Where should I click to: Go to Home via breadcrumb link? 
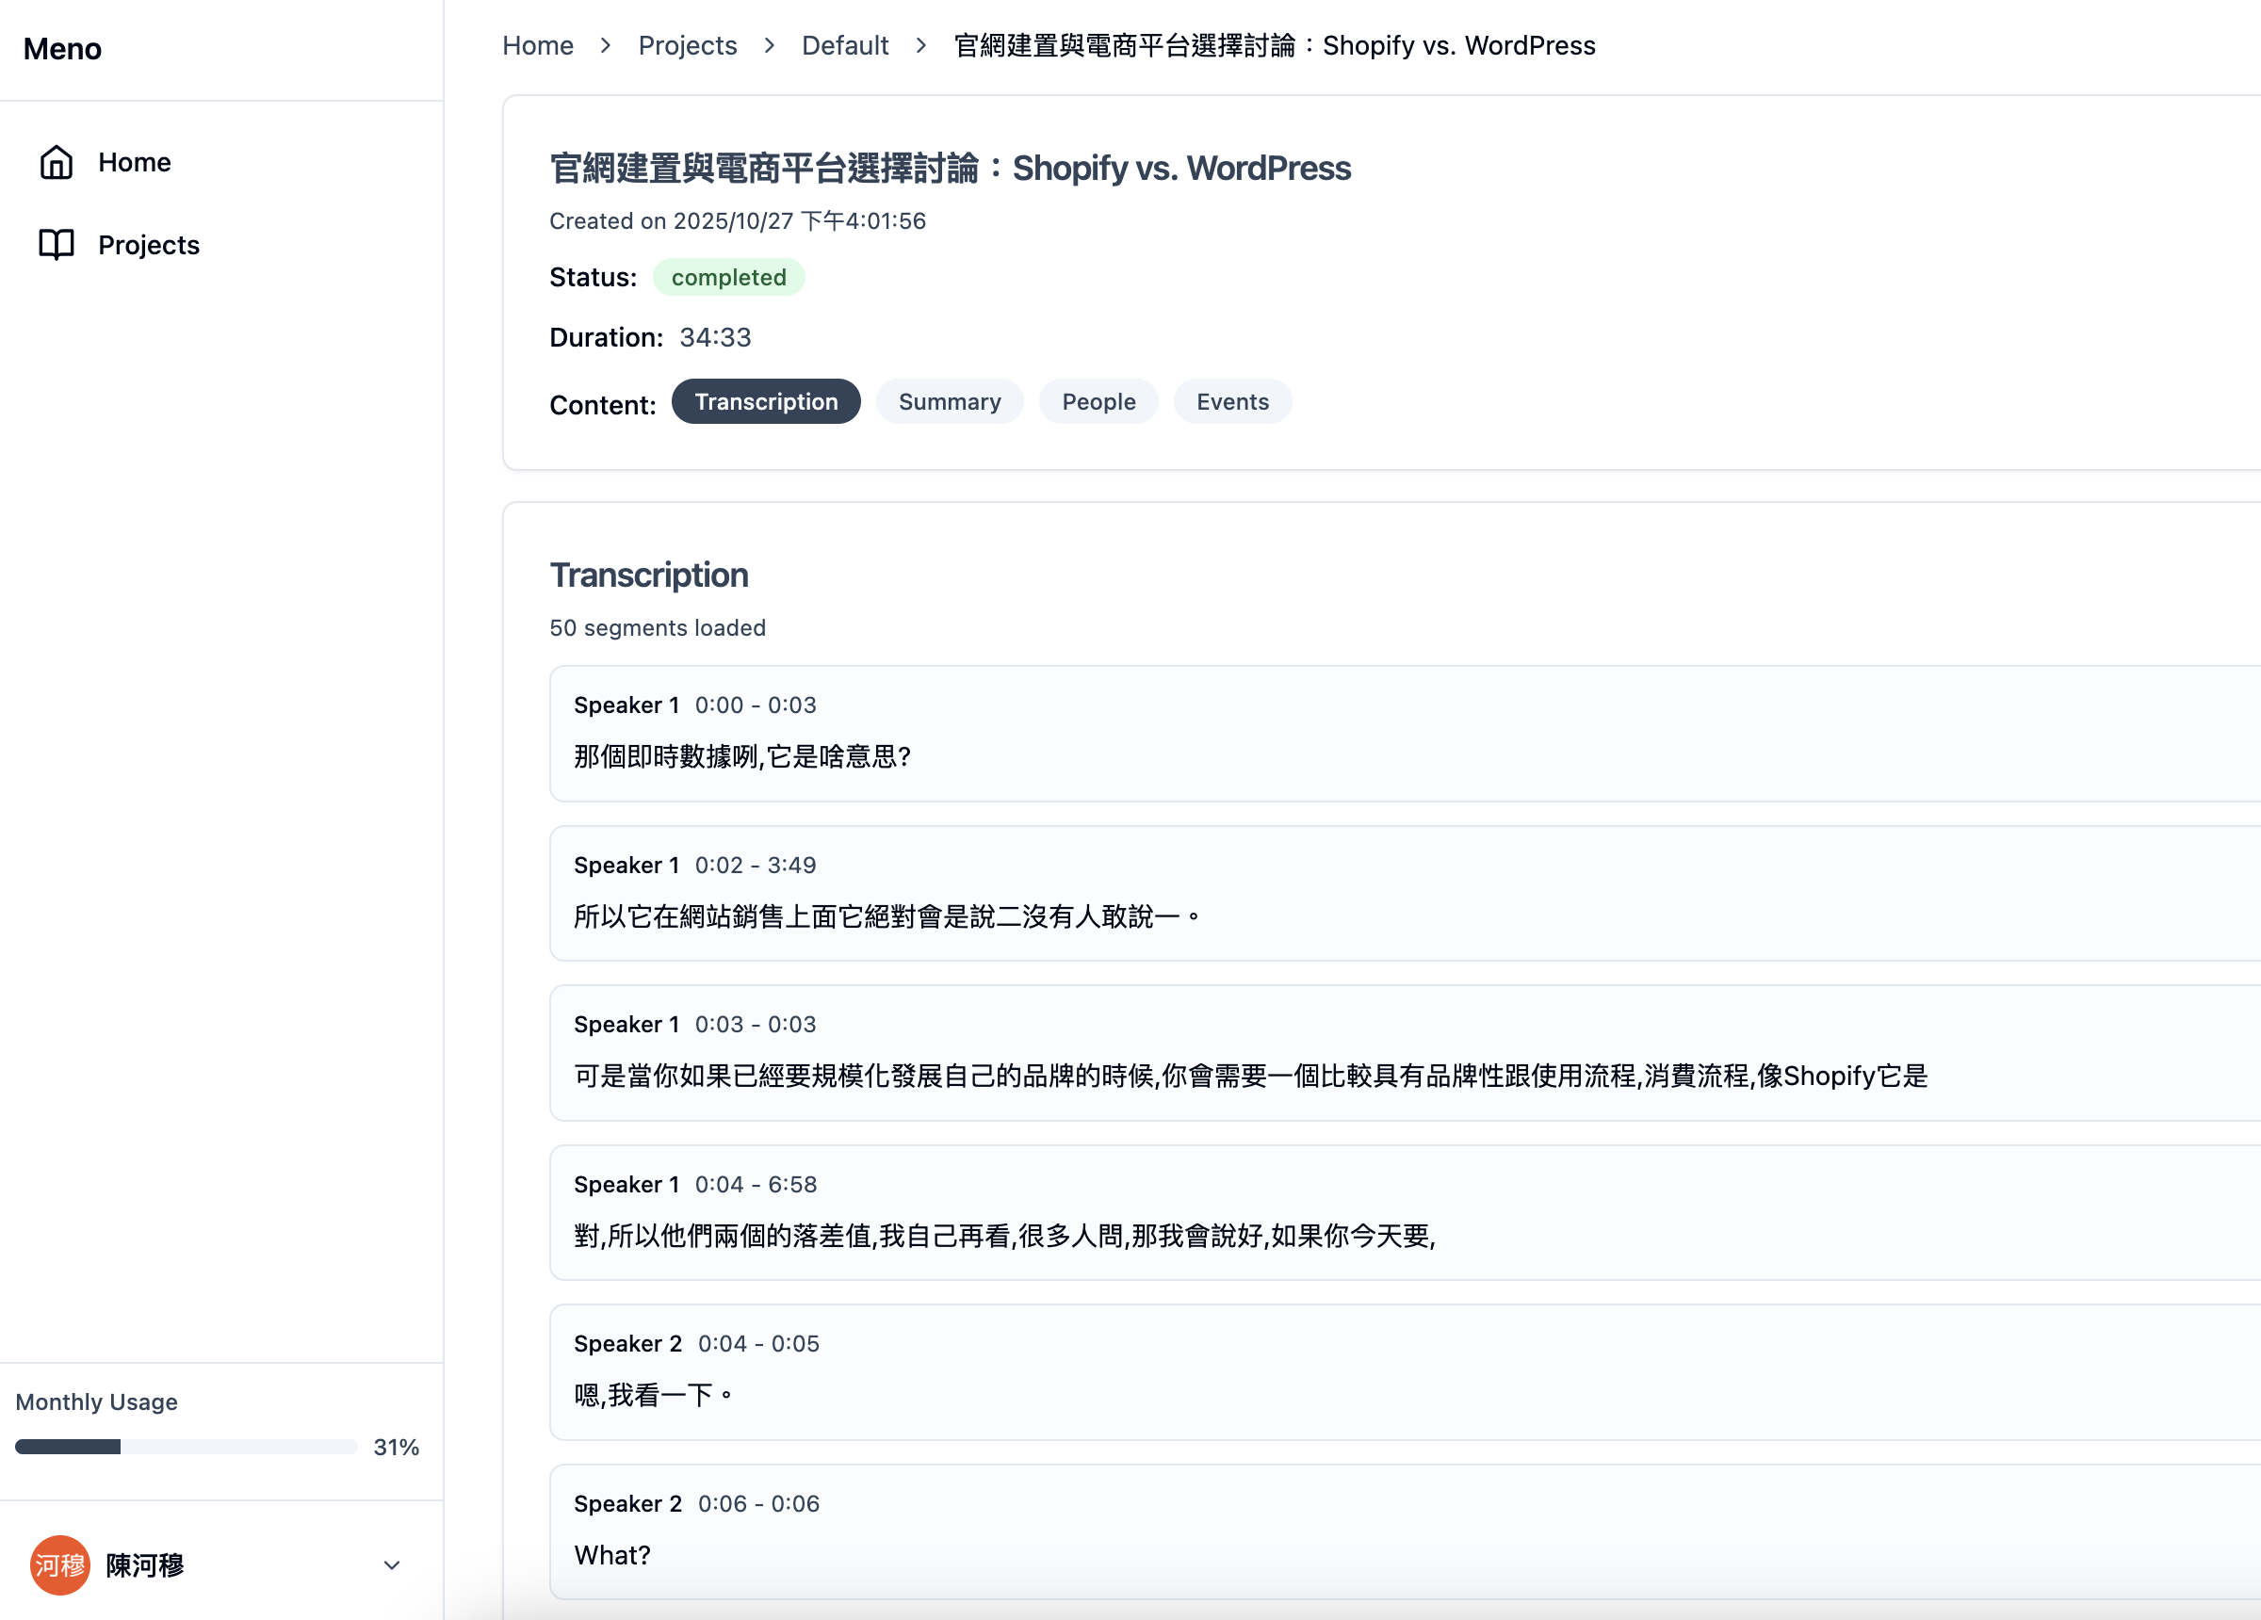[537, 46]
